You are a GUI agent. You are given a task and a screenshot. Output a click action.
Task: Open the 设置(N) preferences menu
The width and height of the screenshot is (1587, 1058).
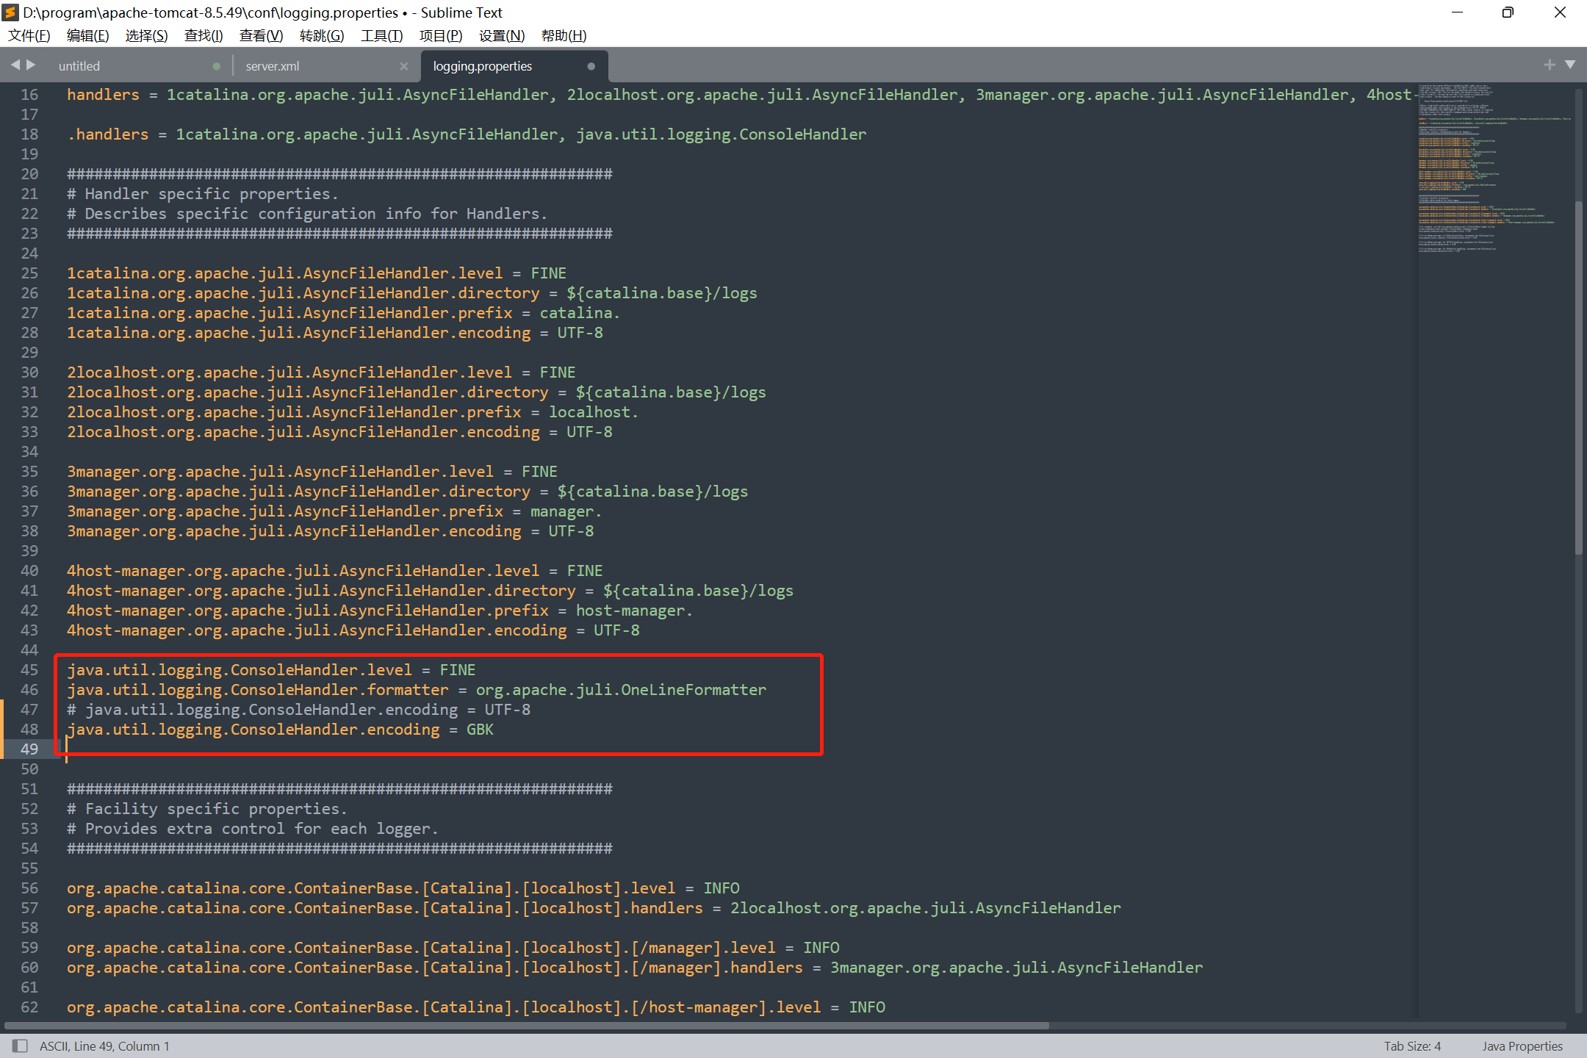point(501,35)
